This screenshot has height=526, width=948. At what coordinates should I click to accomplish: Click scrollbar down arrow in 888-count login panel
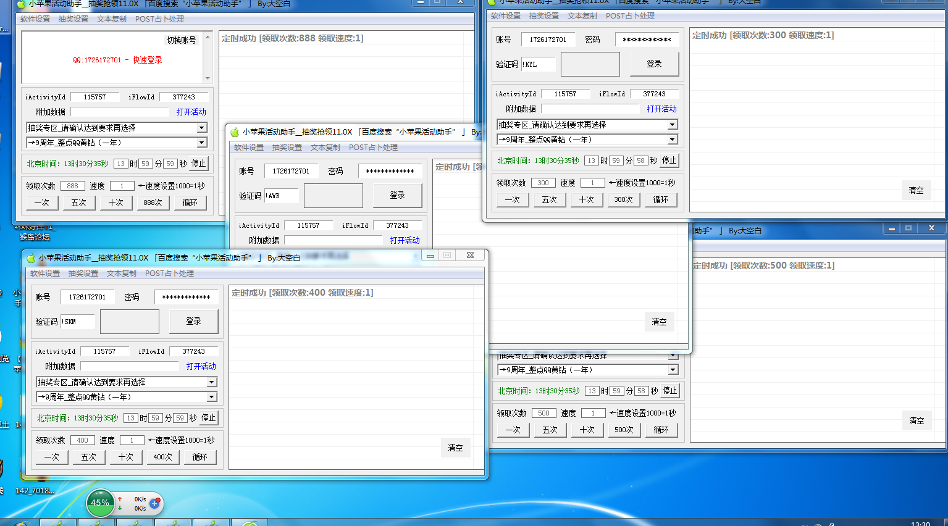coord(208,78)
